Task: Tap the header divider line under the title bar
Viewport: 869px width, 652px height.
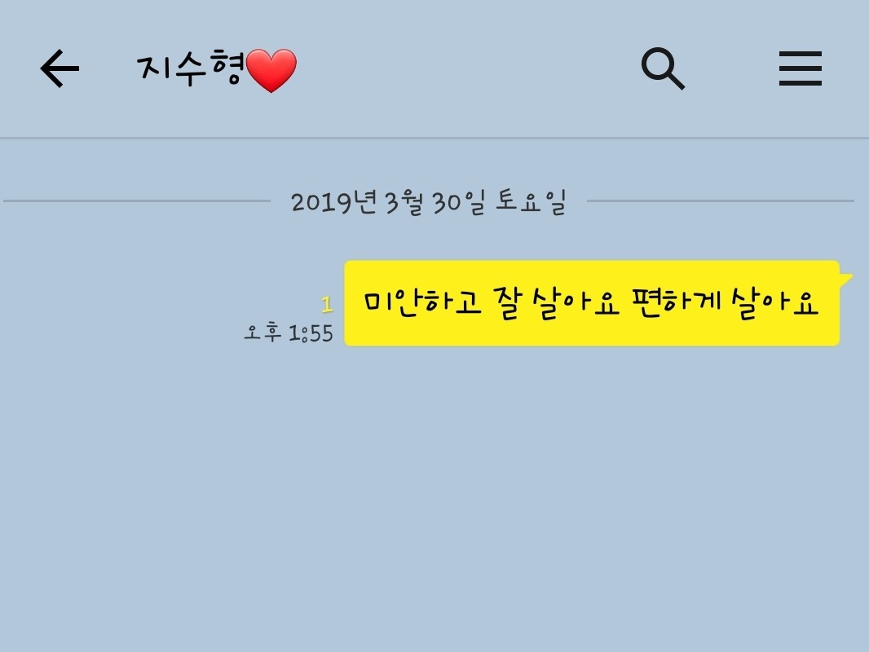Action: (434, 138)
